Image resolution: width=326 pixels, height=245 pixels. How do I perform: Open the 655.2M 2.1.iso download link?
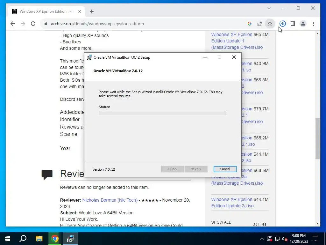click(x=248, y=141)
